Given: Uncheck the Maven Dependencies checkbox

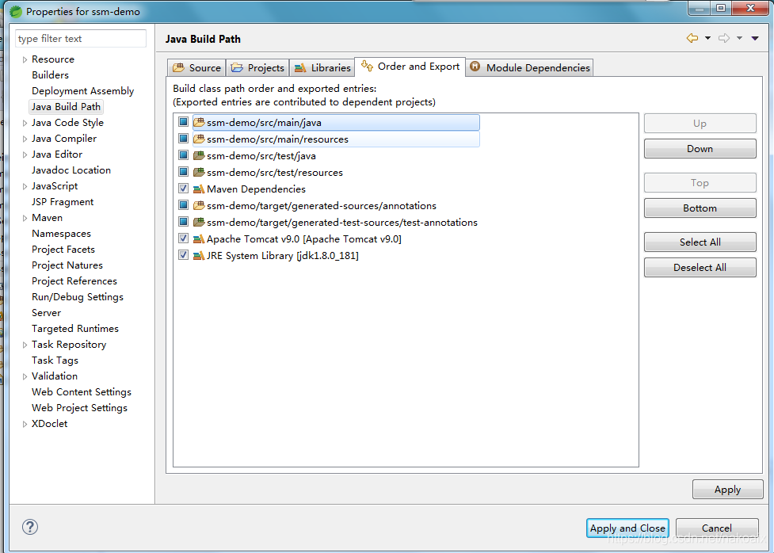Looking at the screenshot, I should click(x=183, y=188).
